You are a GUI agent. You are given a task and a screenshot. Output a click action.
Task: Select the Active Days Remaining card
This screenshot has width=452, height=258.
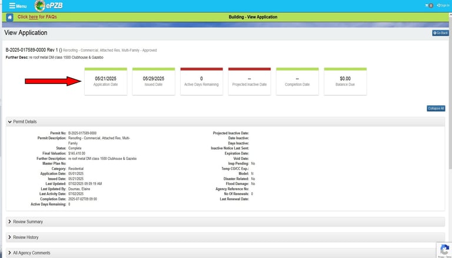point(201,81)
